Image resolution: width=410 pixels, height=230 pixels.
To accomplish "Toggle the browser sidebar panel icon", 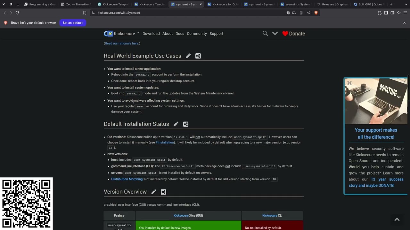I will (386, 13).
